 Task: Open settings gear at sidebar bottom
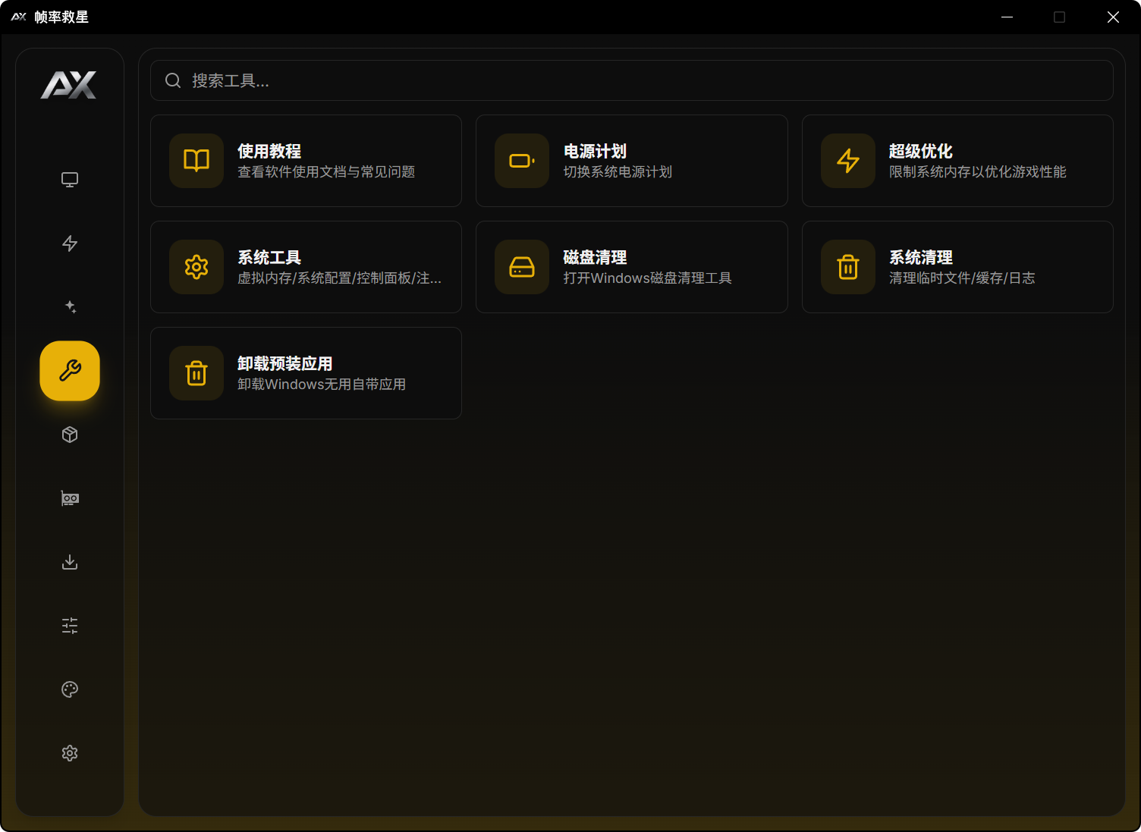(70, 753)
